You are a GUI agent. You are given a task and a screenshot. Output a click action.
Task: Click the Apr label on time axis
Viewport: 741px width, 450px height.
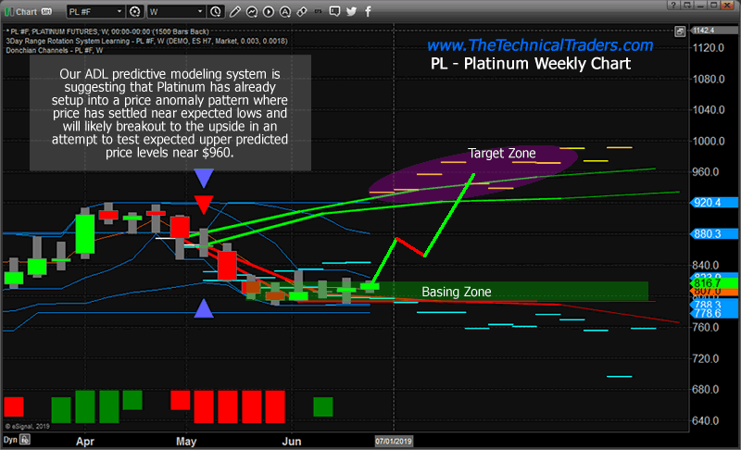click(85, 442)
